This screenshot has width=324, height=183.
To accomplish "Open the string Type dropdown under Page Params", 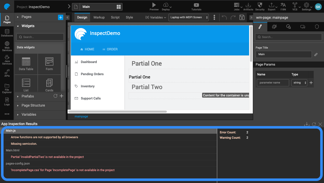I will [299, 83].
